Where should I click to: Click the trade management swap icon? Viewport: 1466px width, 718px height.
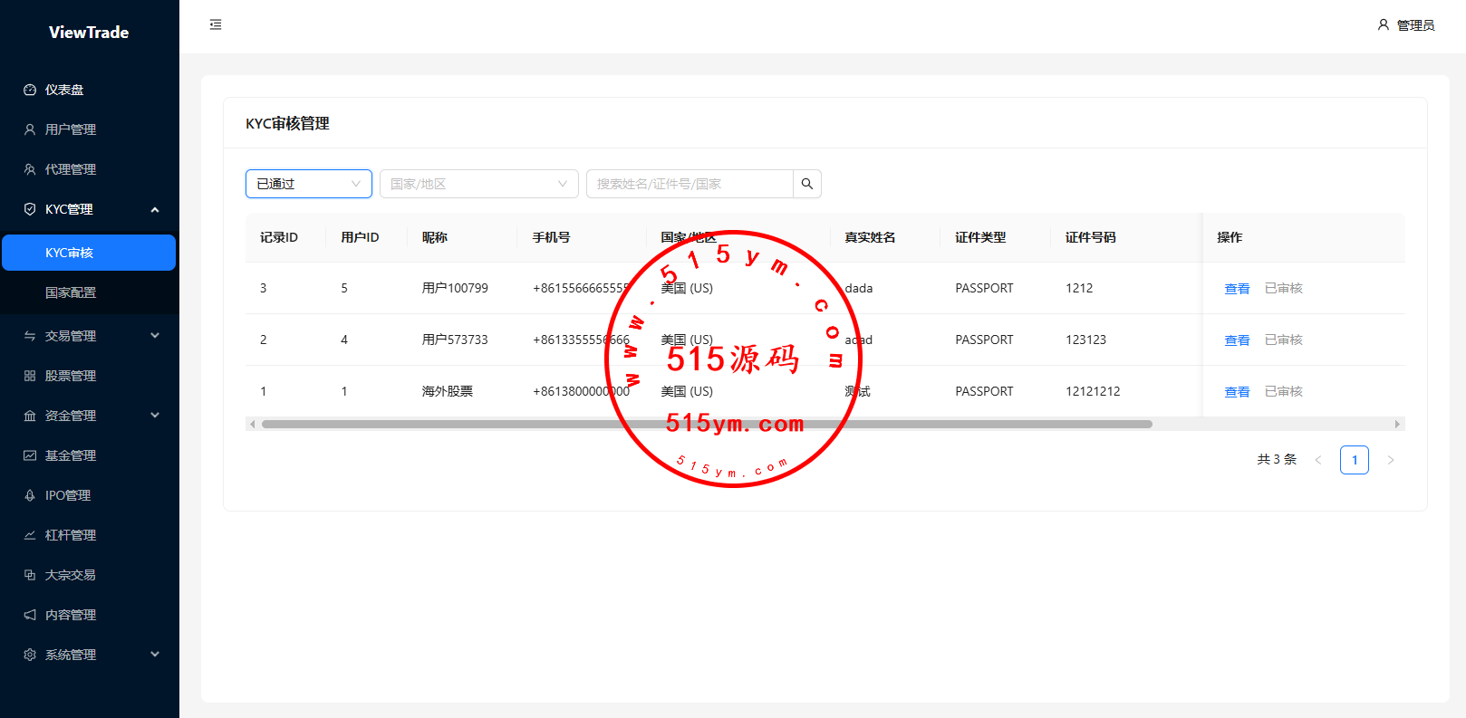tap(30, 336)
